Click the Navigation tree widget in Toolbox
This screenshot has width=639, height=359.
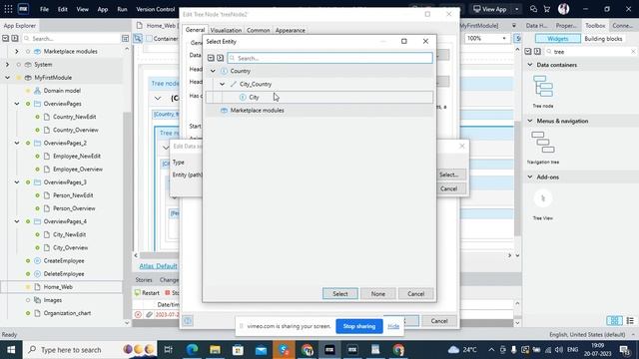[543, 148]
